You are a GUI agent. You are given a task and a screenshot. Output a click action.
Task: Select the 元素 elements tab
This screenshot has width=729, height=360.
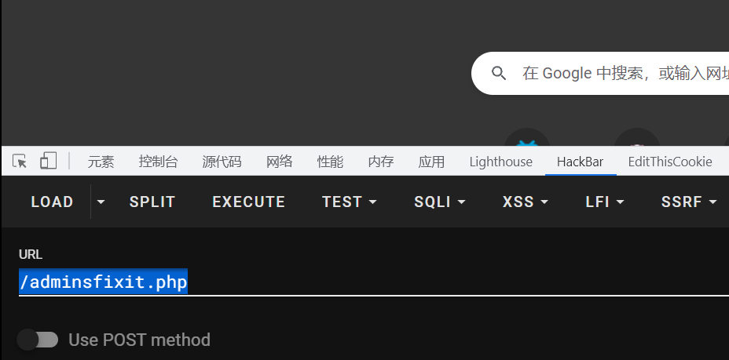101,162
